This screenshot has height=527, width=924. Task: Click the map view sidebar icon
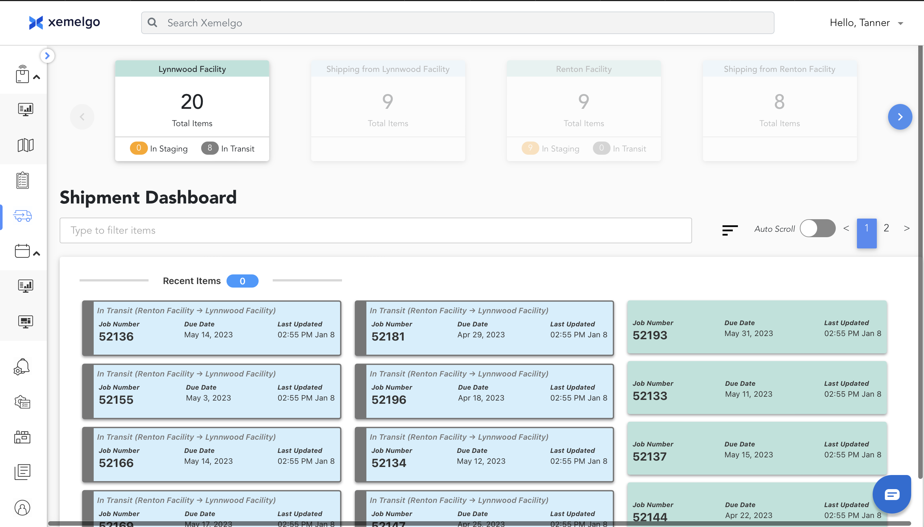(25, 145)
